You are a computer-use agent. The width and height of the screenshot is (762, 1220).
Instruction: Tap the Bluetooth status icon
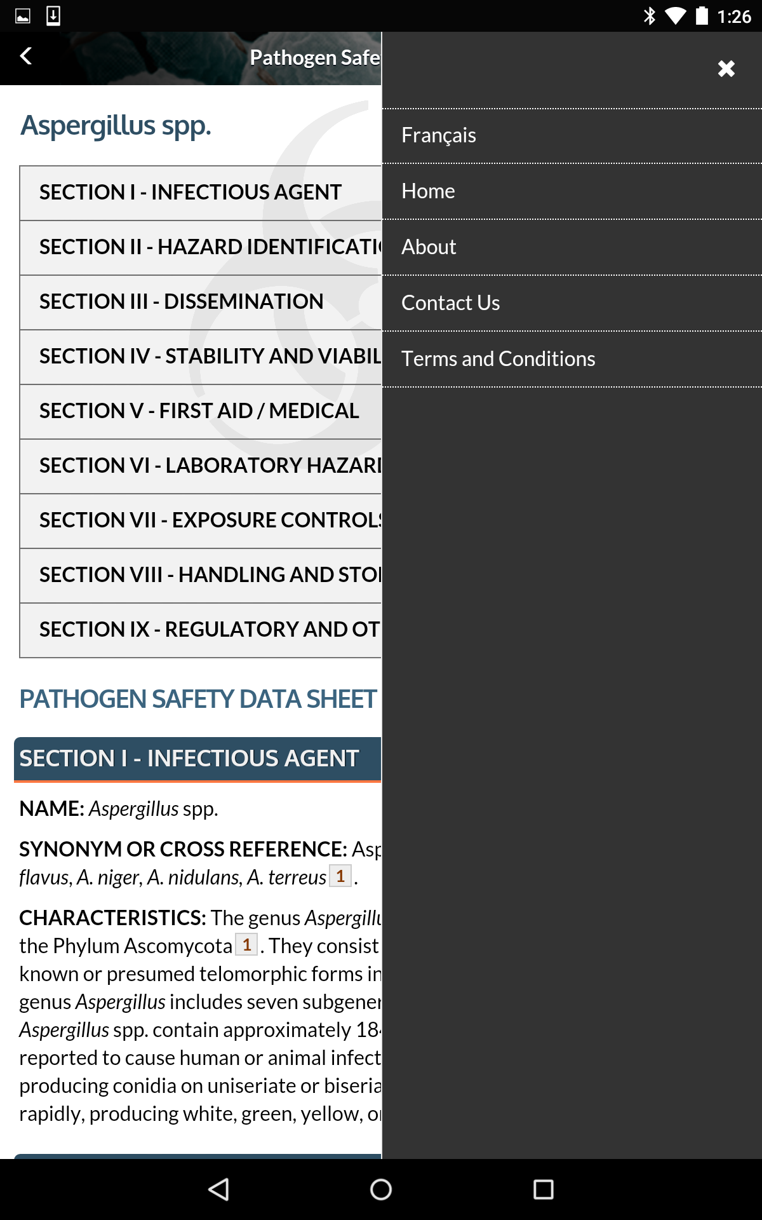tap(649, 16)
